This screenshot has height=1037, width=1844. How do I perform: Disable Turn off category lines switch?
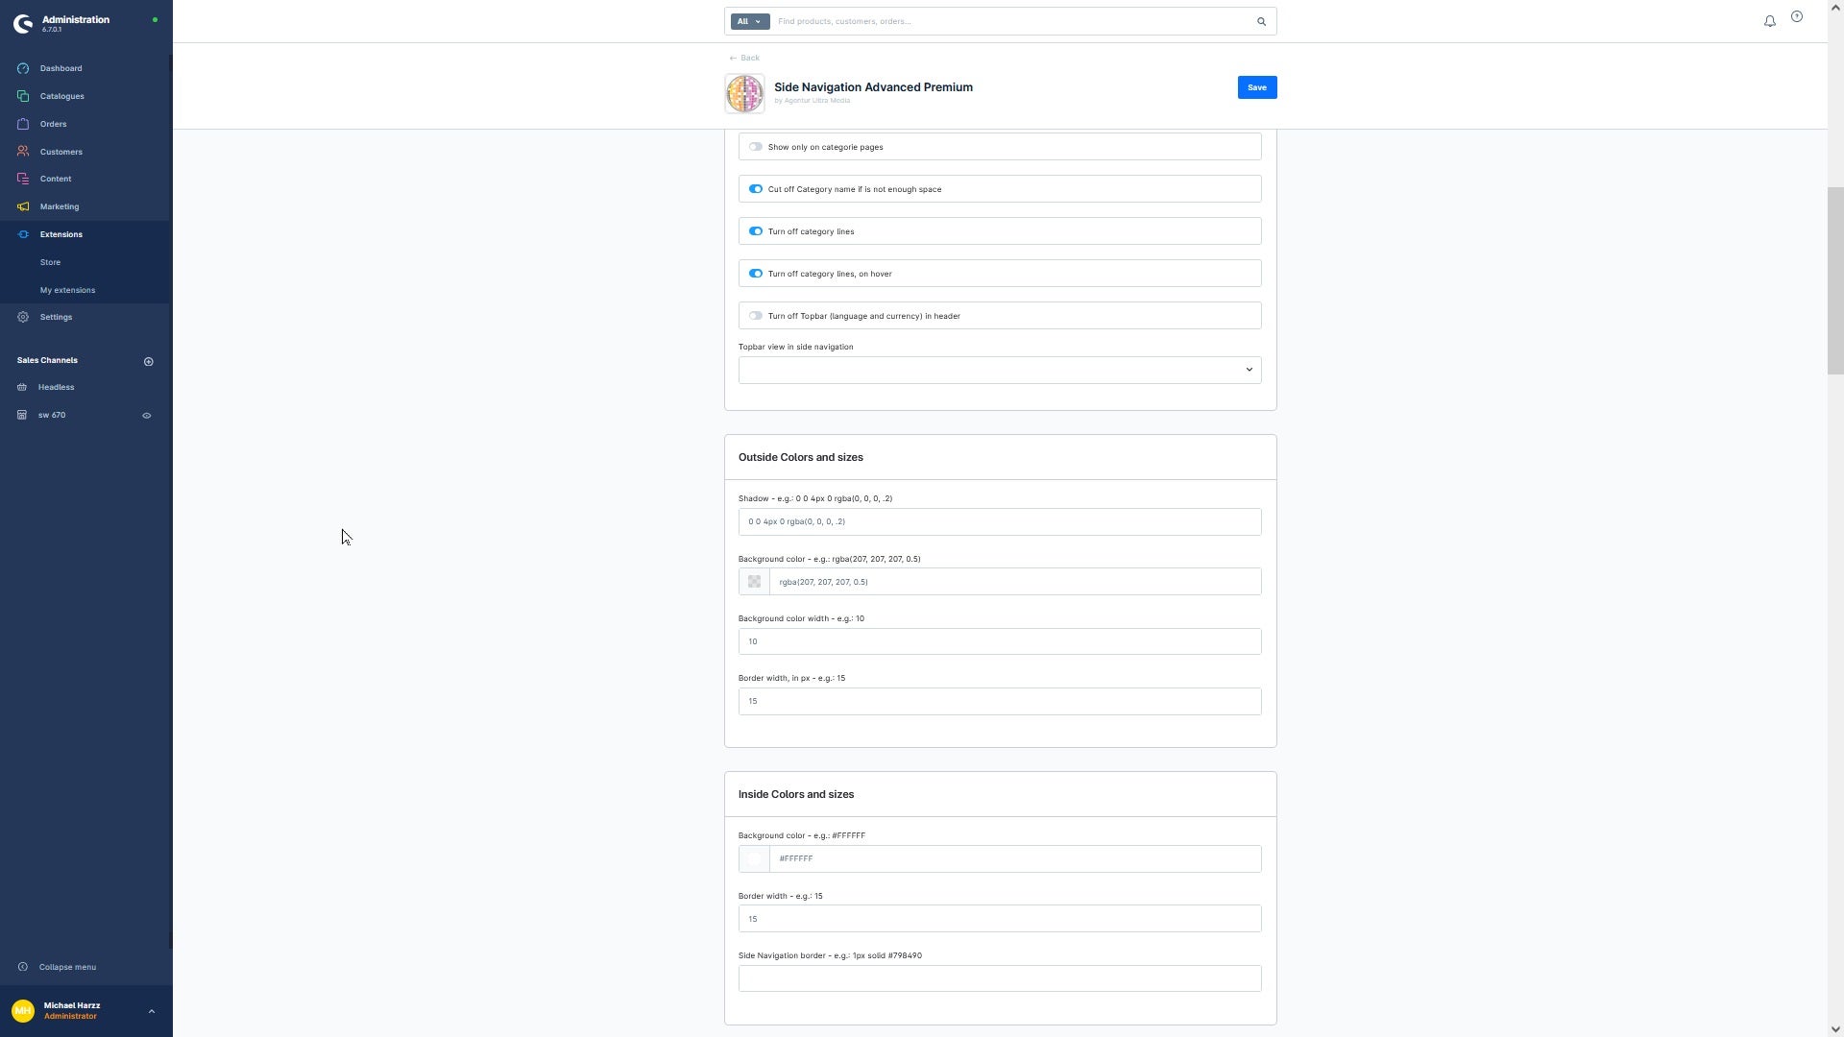[756, 231]
